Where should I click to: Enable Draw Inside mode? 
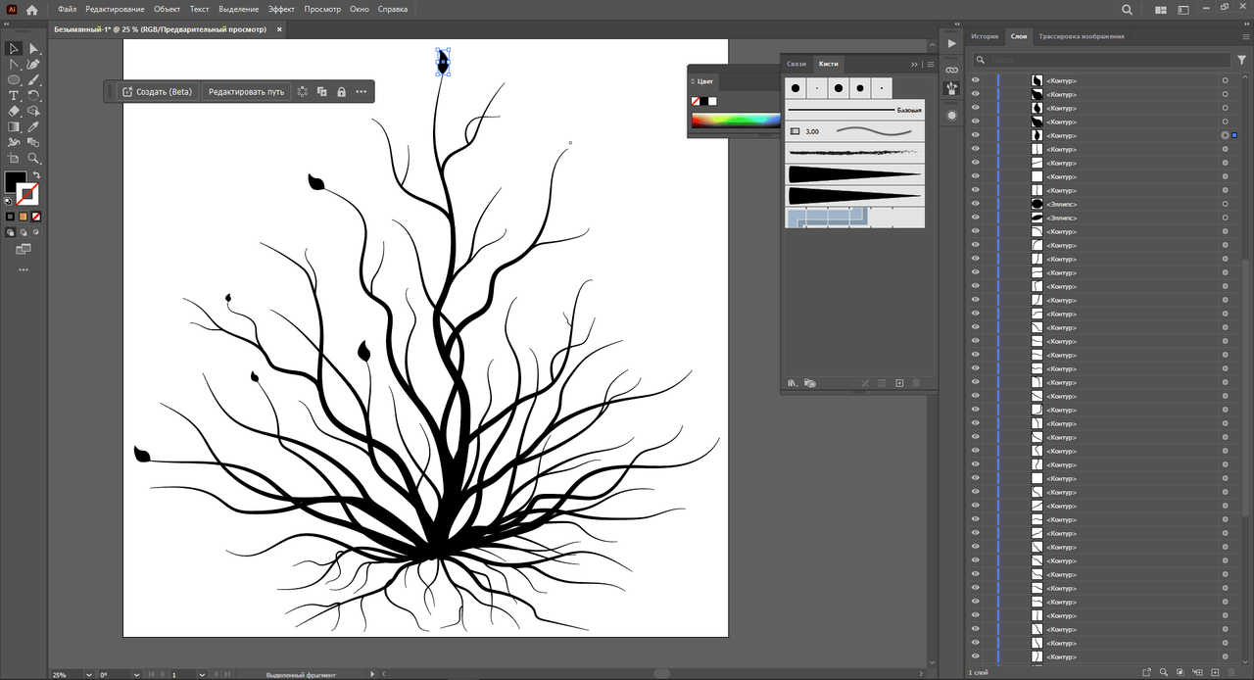pos(36,233)
